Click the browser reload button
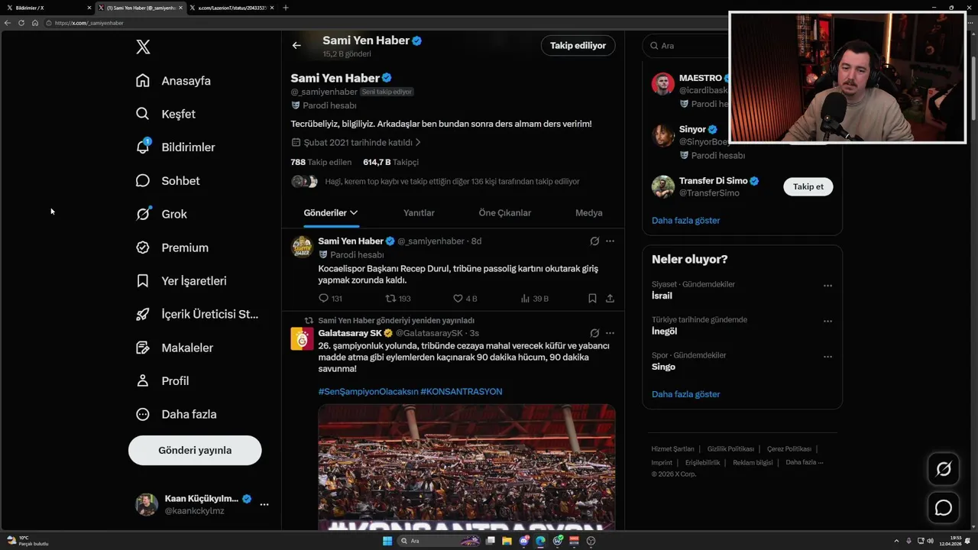The width and height of the screenshot is (978, 550). 21,23
